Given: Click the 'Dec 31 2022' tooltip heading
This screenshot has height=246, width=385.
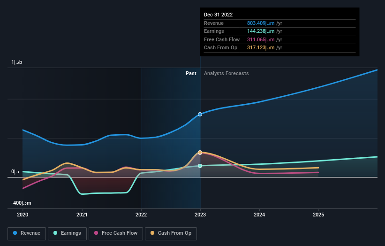Looking at the screenshot, I should click(218, 15).
